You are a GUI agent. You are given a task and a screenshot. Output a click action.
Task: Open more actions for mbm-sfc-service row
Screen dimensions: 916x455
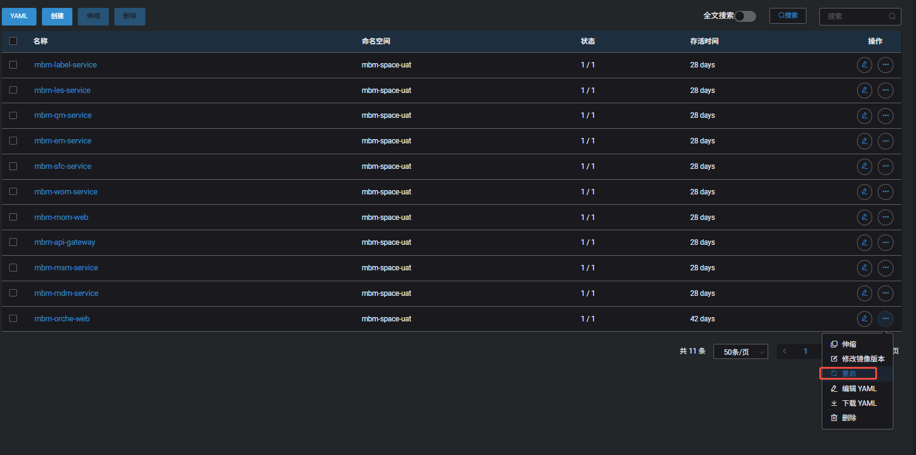[885, 166]
